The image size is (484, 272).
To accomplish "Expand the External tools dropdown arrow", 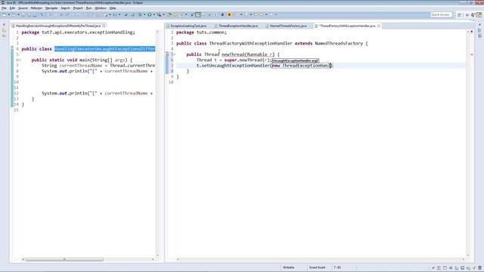I will point(163,14).
